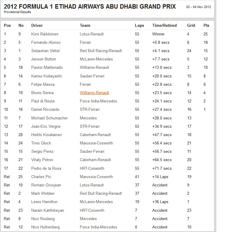
Task: Click the 02 - 04 Nov 2012 date
Action: click(198, 7)
